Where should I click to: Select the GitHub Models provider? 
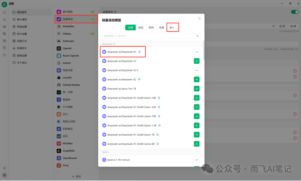pos(76,85)
